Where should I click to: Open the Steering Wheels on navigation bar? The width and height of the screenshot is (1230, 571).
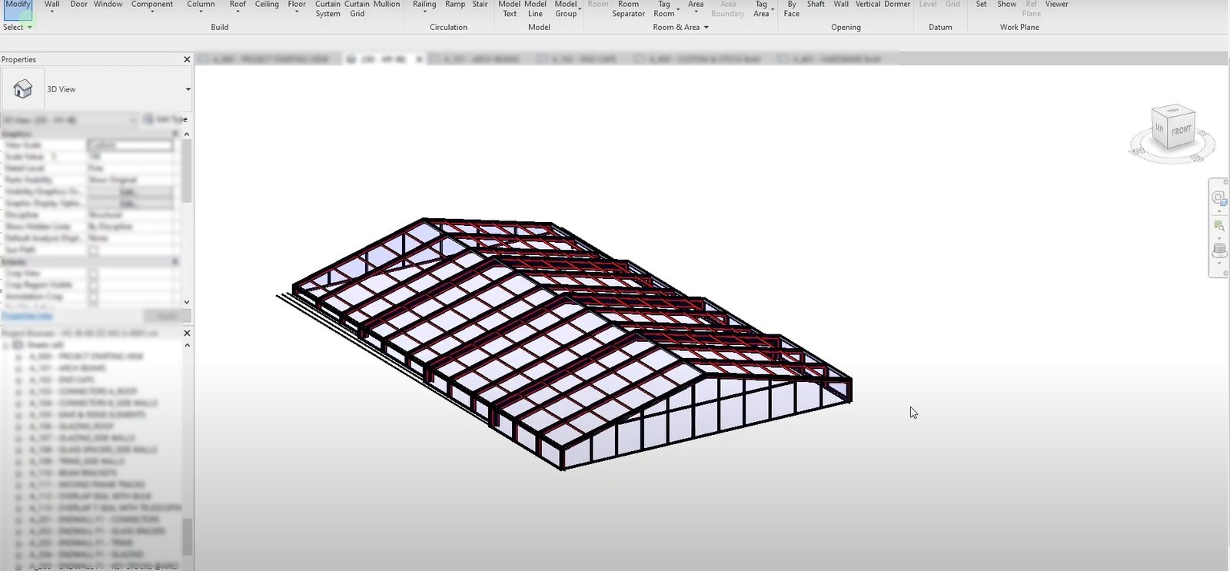(x=1218, y=198)
